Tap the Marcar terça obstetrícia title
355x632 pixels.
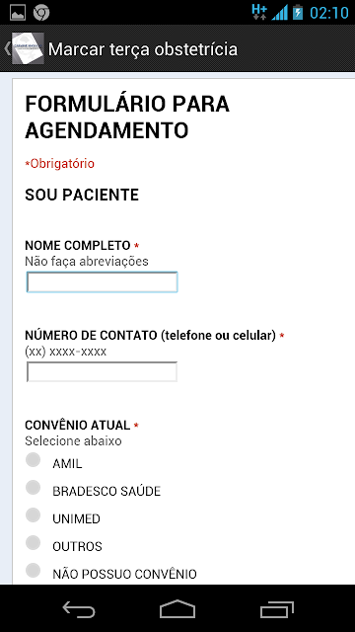coord(142,49)
